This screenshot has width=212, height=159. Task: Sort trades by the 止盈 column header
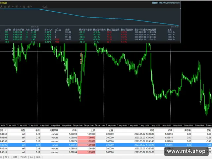(111, 130)
